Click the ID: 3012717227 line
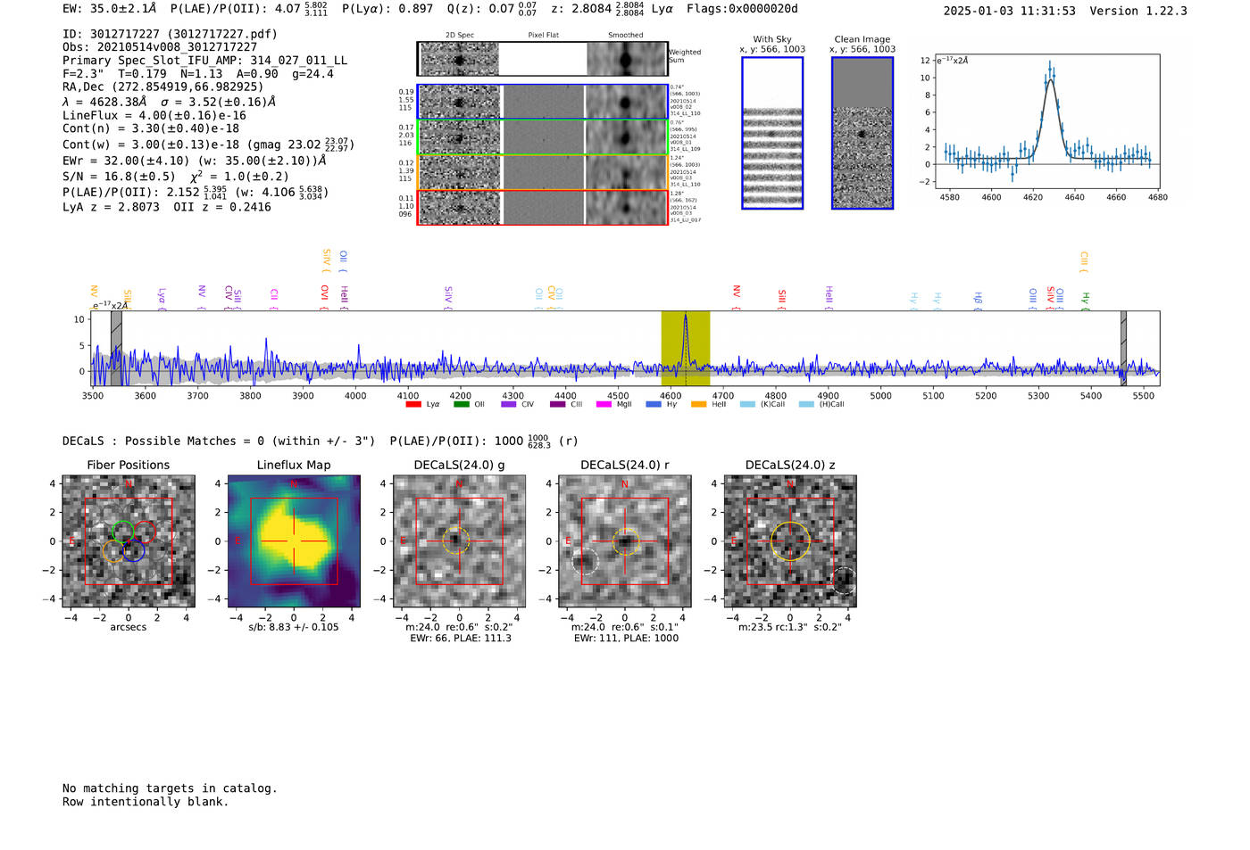This screenshot has width=1250, height=850. [x=170, y=34]
